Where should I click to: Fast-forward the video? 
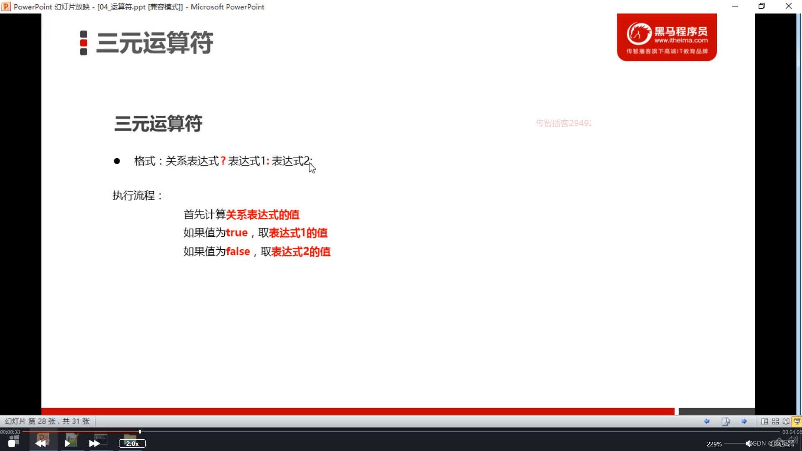pyautogui.click(x=94, y=443)
